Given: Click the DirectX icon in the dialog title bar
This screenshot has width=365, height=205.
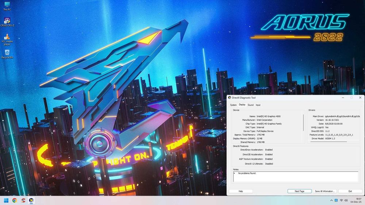Looking at the screenshot, I should 230,98.
